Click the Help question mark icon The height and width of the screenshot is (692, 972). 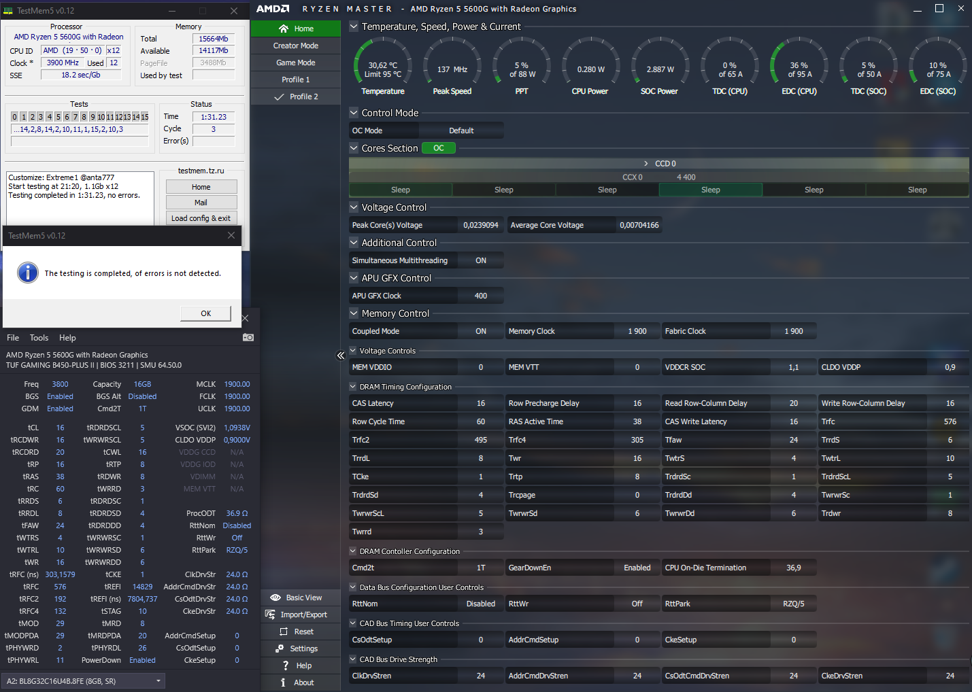click(286, 665)
